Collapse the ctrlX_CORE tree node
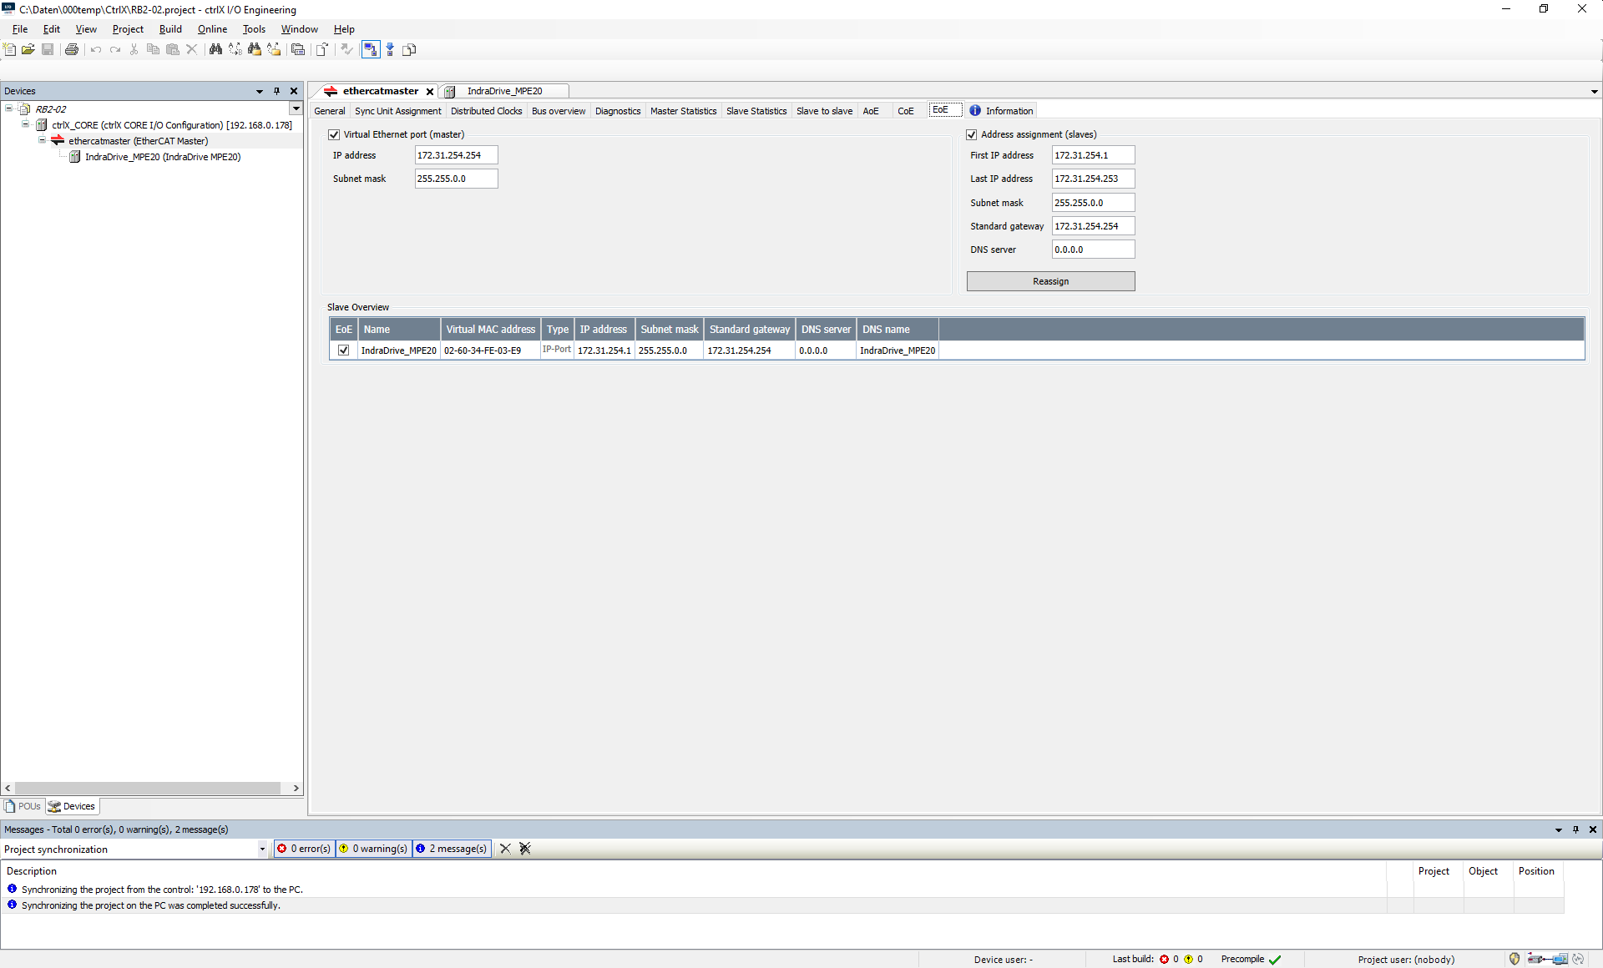 (x=25, y=125)
